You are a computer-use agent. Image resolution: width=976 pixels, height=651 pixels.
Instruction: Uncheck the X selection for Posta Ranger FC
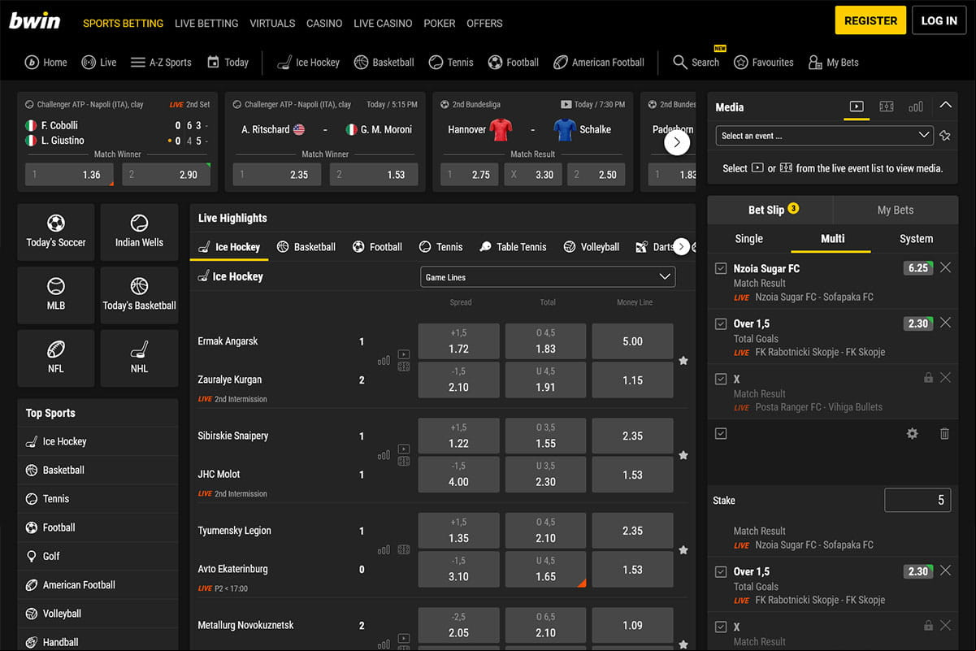coord(721,379)
